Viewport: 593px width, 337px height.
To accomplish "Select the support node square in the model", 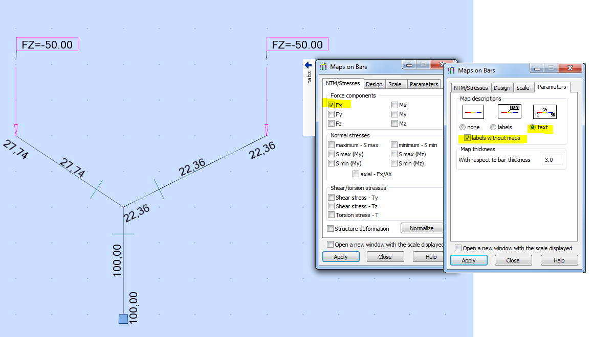I will pos(123,318).
